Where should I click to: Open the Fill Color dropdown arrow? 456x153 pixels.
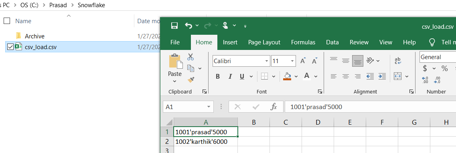[x=296, y=77]
